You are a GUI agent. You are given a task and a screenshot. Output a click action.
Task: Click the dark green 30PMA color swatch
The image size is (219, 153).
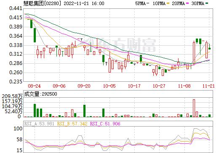[207, 3]
